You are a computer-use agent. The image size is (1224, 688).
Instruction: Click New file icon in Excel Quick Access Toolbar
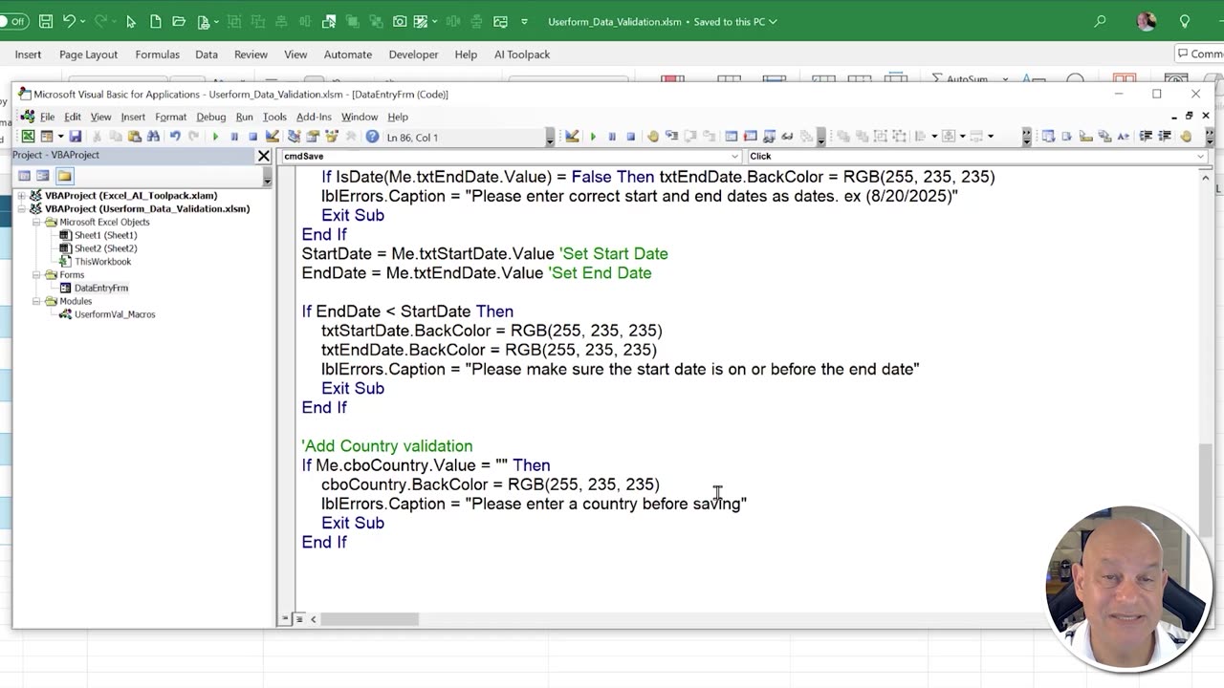coord(155,21)
